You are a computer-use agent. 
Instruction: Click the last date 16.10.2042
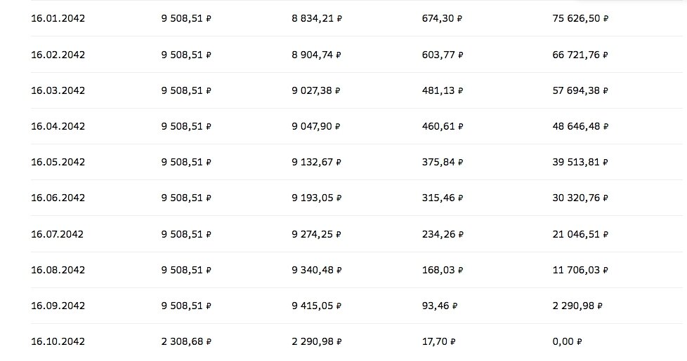58,342
